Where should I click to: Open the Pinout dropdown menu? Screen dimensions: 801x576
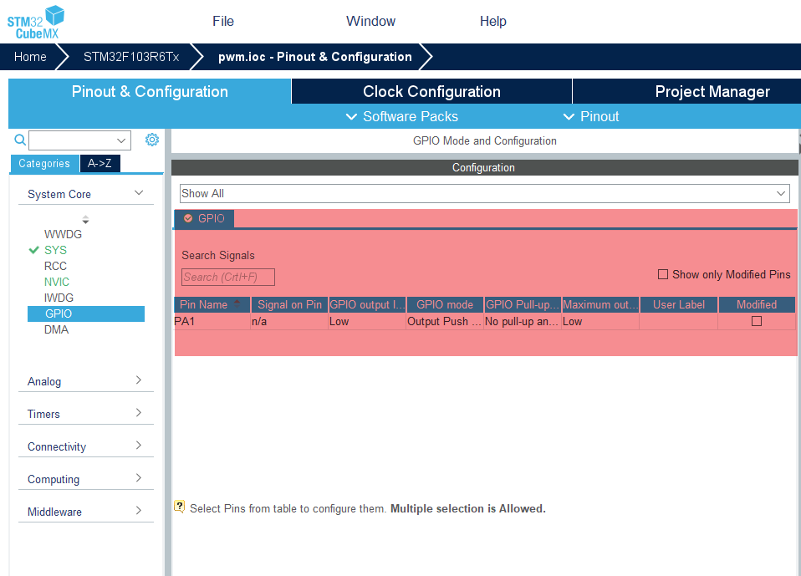pyautogui.click(x=591, y=116)
